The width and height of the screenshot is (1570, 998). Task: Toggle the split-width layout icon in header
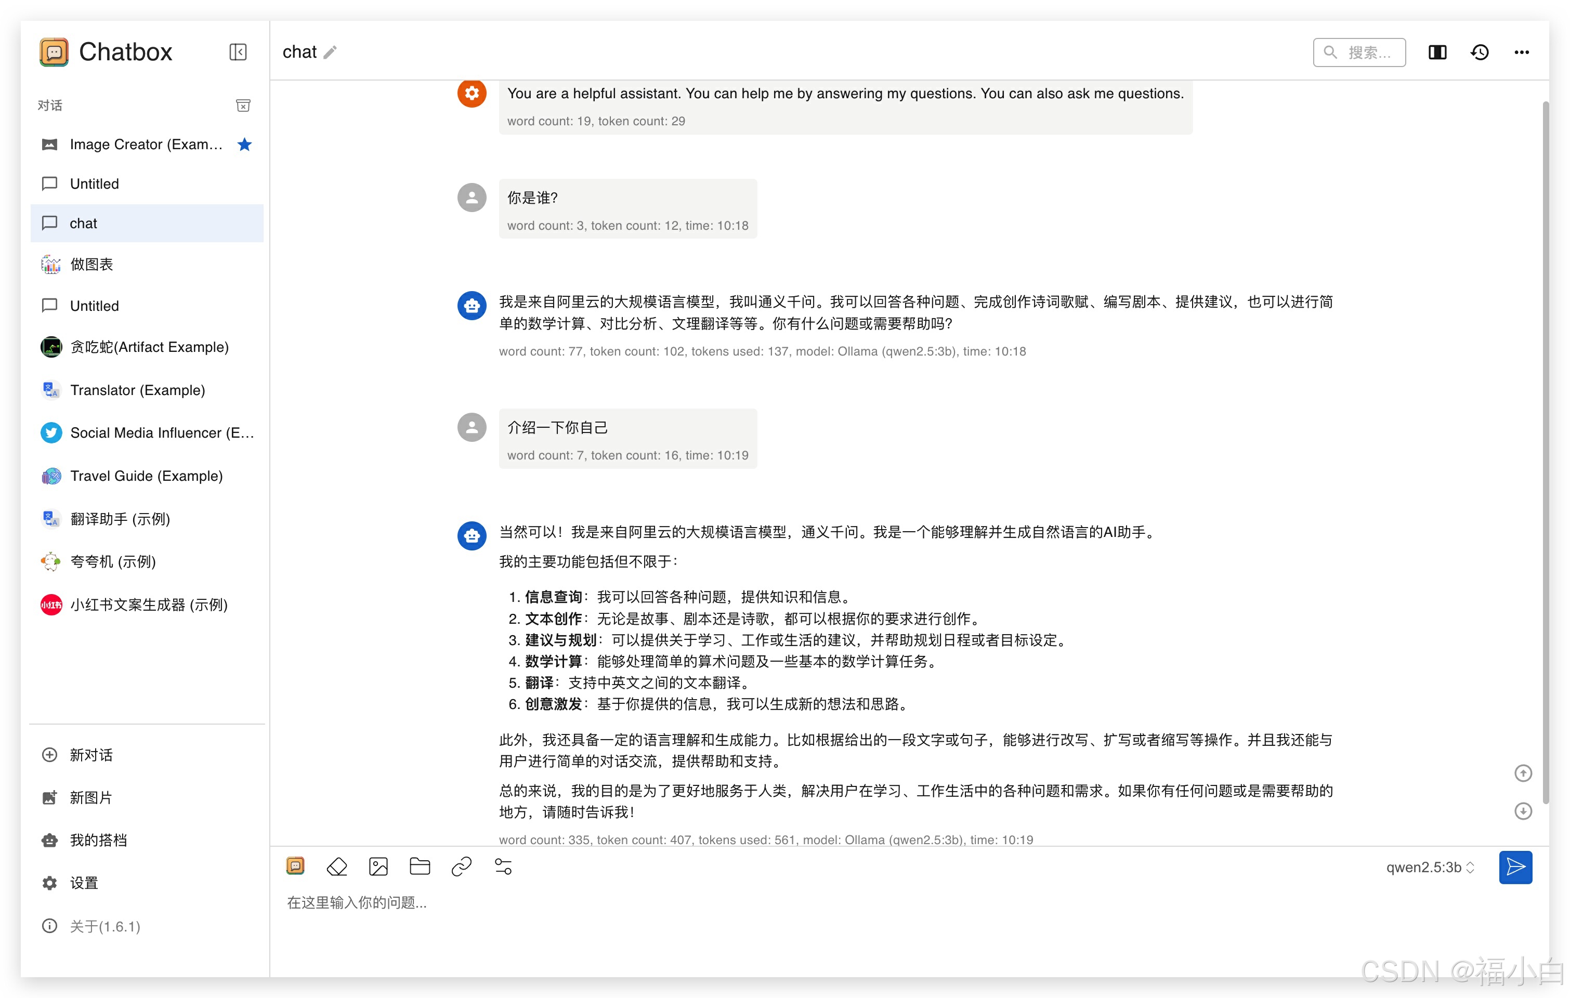(1437, 52)
